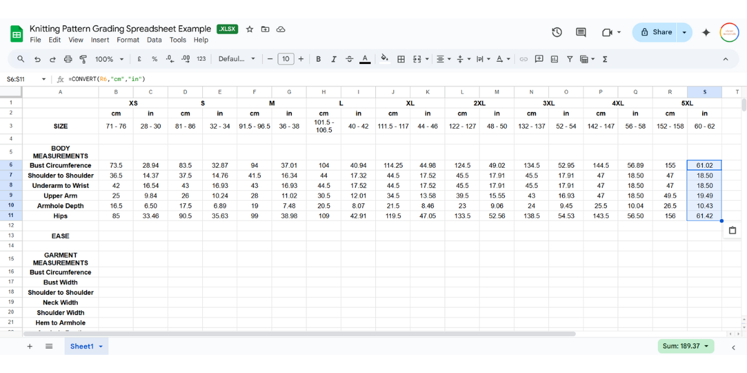Open the font family Default dropdown
This screenshot has width=747, height=373.
(x=237, y=59)
